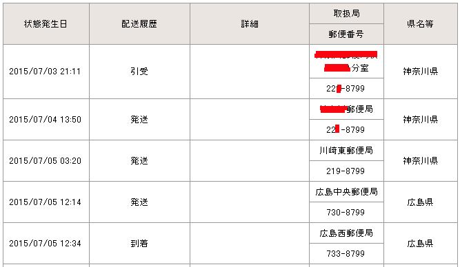Click the 郵便番号 header cell
Screen dimensions: 460x267
346,34
